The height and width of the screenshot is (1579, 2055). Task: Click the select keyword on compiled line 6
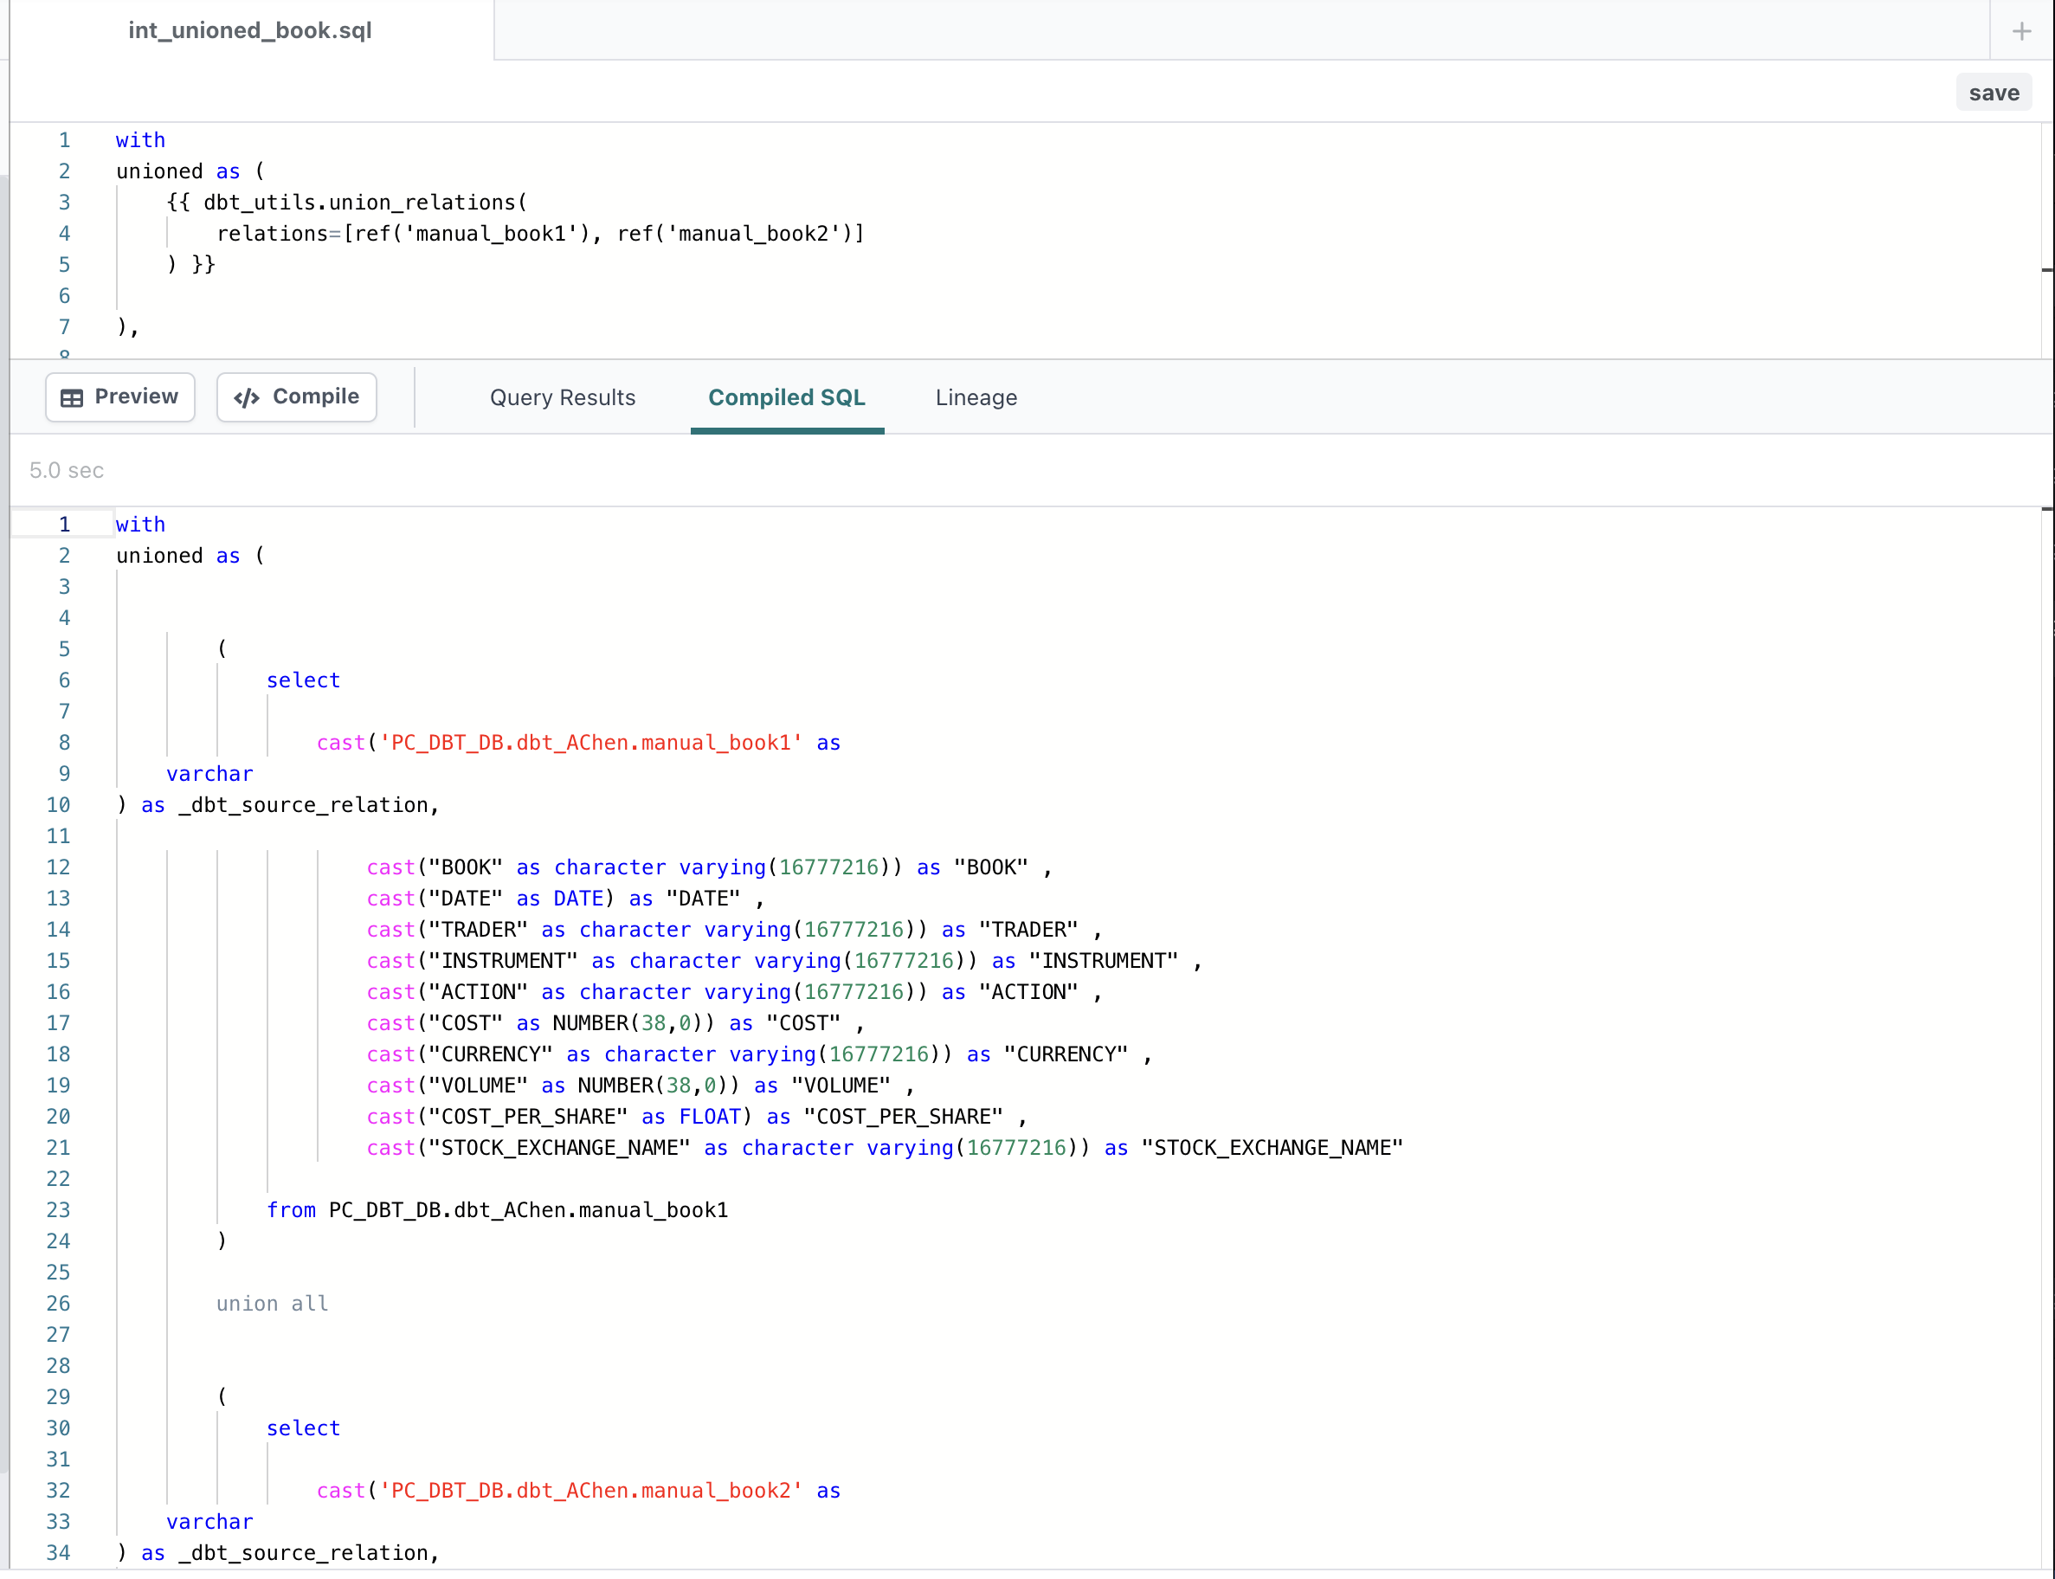(x=303, y=680)
